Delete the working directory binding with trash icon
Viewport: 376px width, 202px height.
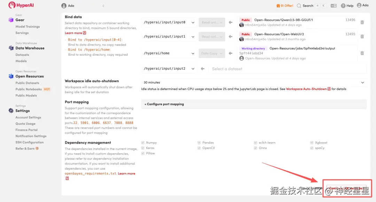pos(362,53)
